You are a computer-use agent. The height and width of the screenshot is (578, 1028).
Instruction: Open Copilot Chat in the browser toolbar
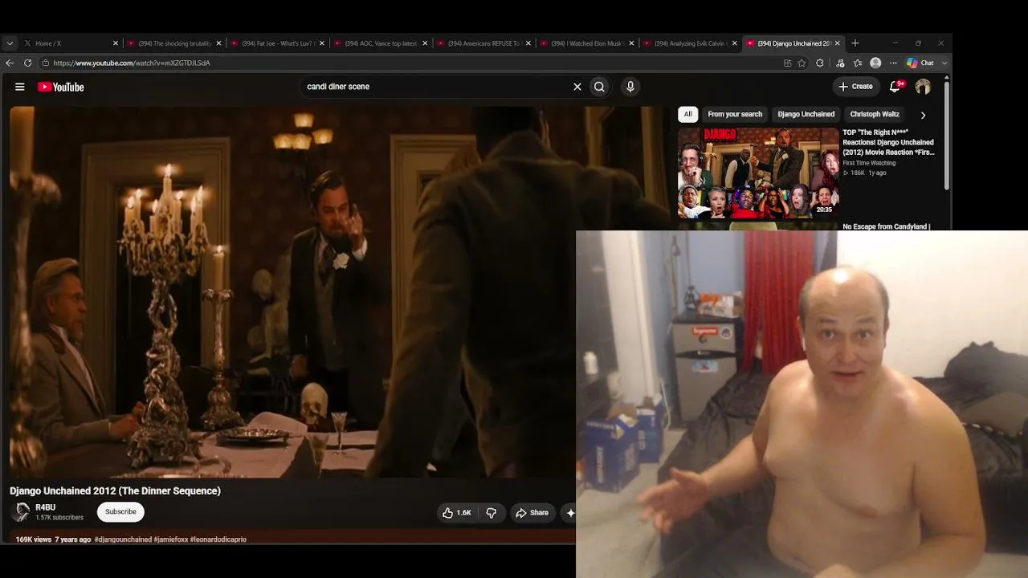pyautogui.click(x=920, y=63)
